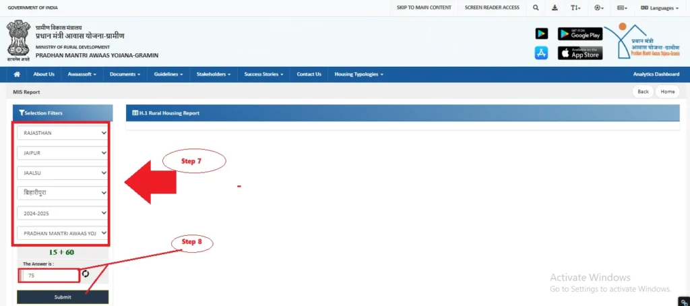Expand the Stakeholders menu

(x=214, y=74)
